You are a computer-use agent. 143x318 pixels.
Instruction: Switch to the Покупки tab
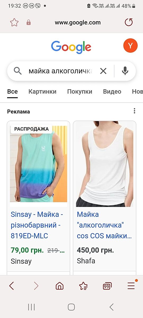pos(80,92)
